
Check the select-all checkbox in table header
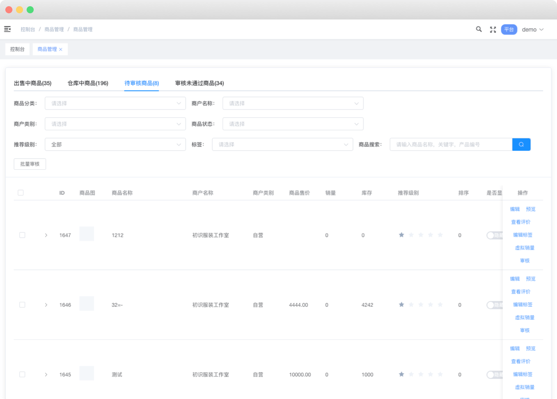(20, 193)
